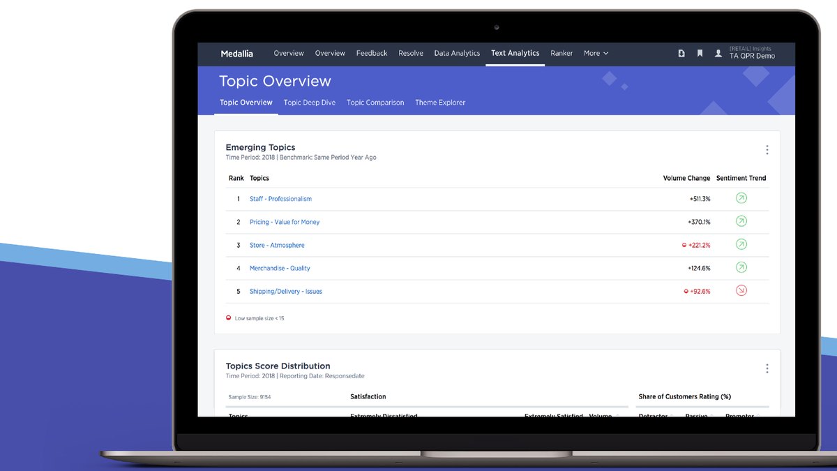Screen dimensions: 837x471
Task: Select Ranker in the top navigation
Action: pyautogui.click(x=561, y=53)
